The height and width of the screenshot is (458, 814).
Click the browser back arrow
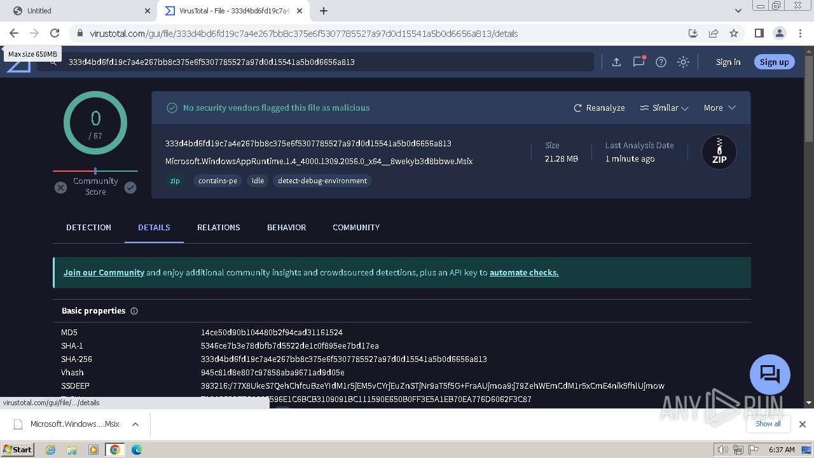point(14,33)
